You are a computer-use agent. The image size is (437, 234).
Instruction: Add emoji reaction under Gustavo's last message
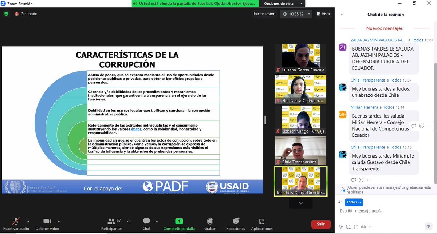pos(361,180)
